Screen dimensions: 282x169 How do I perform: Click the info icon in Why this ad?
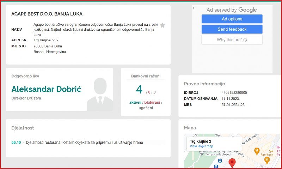(x=245, y=40)
